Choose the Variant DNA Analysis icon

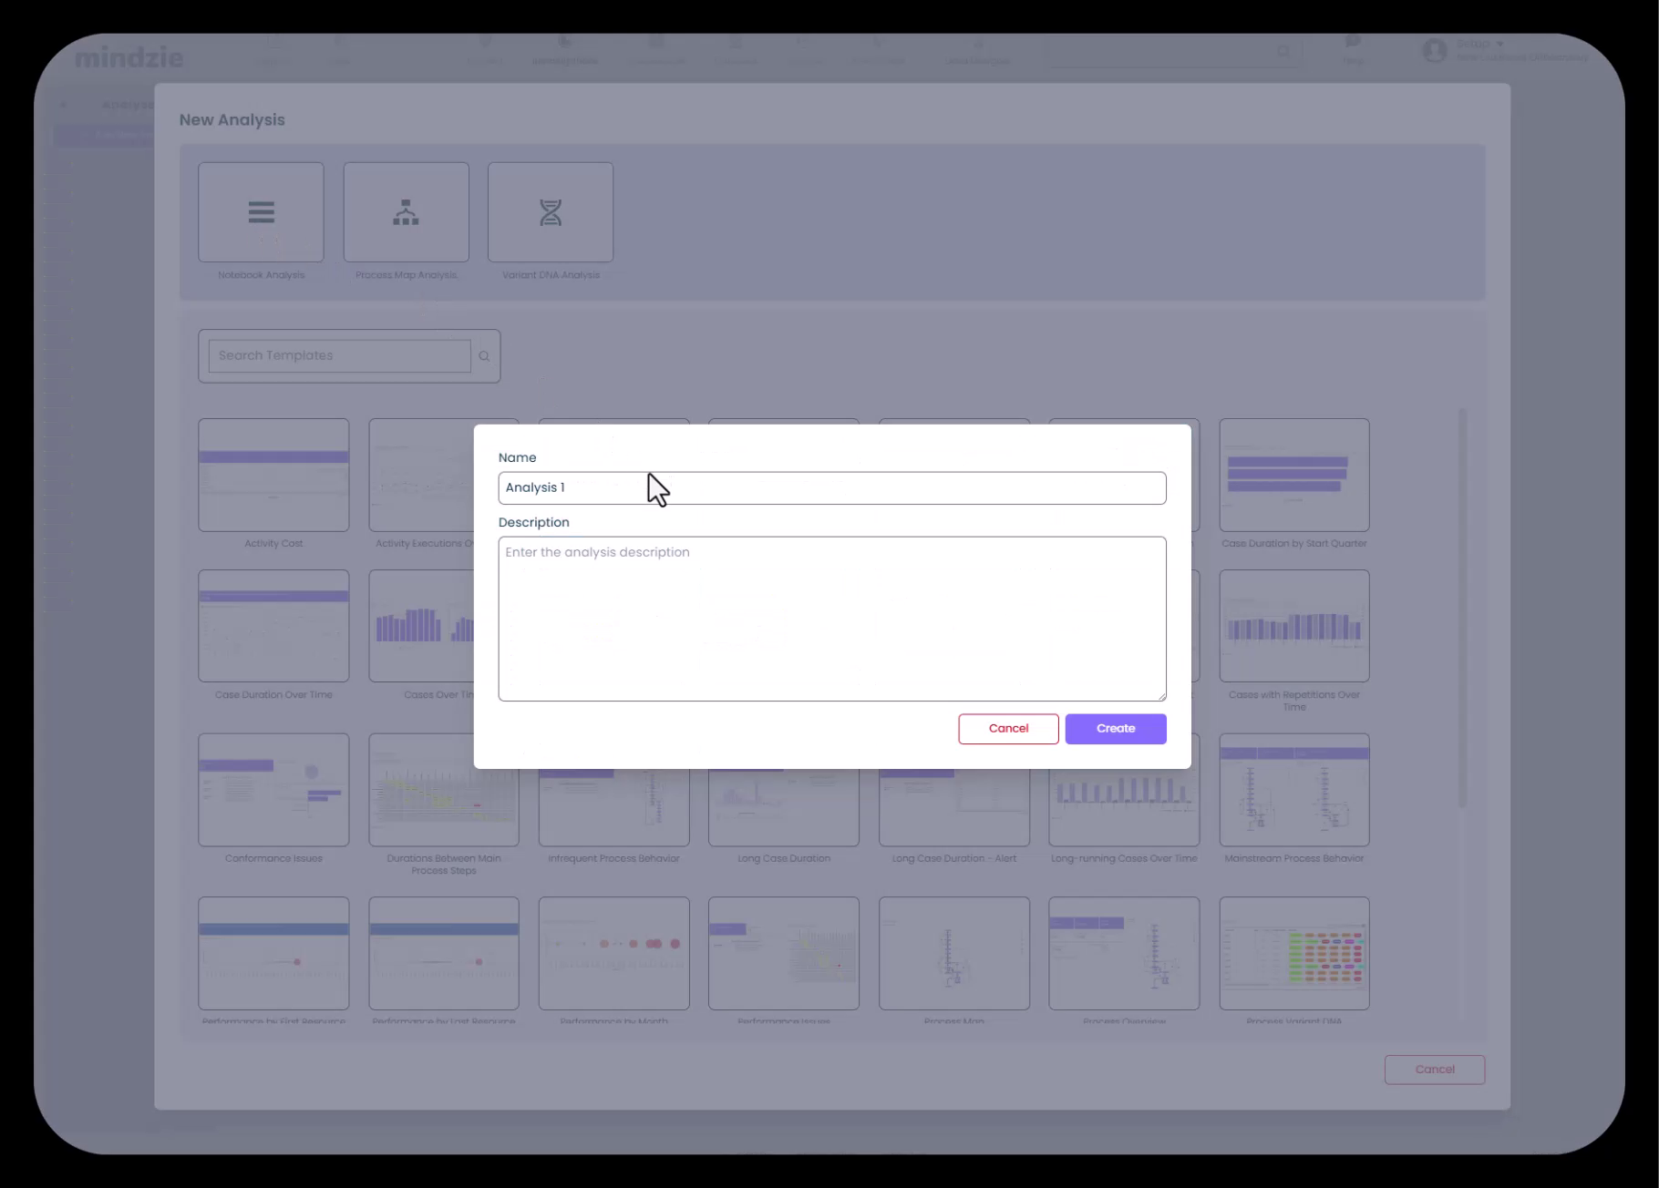[551, 212]
